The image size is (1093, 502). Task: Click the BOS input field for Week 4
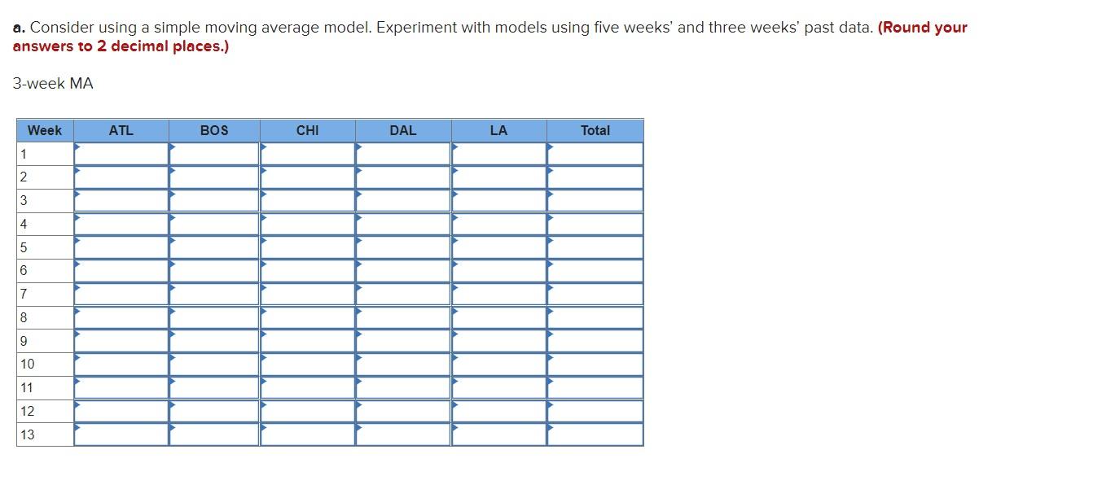[213, 223]
